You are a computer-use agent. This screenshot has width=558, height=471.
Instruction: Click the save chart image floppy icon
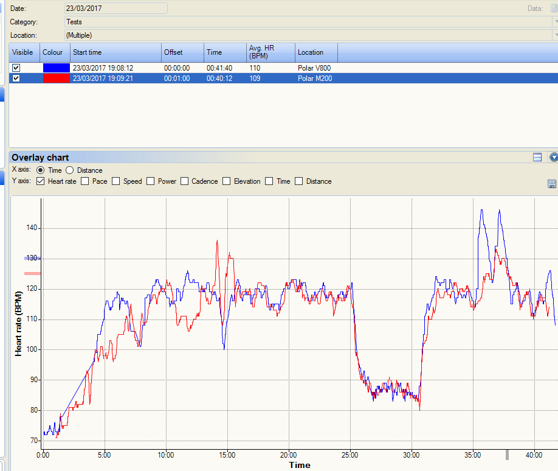(552, 184)
